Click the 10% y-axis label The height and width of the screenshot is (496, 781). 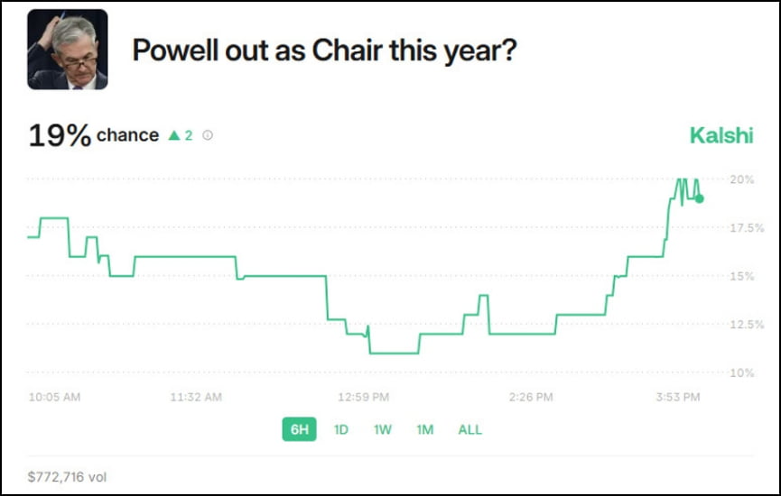(741, 372)
